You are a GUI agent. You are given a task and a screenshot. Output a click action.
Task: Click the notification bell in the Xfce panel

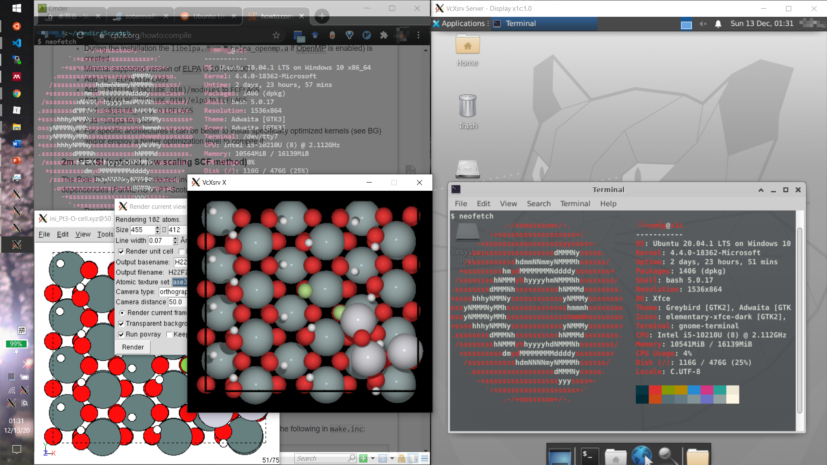pyautogui.click(x=718, y=24)
